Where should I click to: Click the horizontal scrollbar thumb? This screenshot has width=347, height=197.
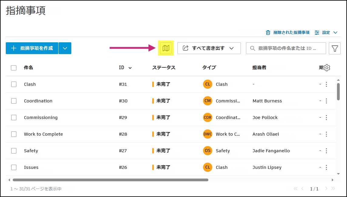click(110, 180)
